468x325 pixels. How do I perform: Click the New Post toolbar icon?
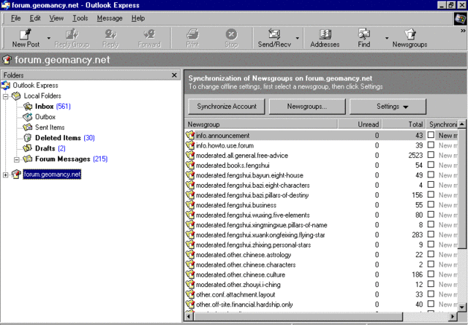[26, 34]
